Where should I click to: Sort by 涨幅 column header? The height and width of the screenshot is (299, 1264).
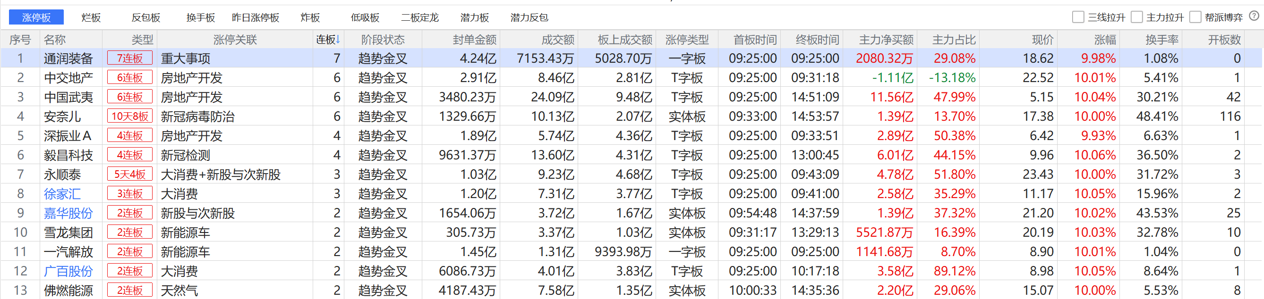pyautogui.click(x=1105, y=40)
